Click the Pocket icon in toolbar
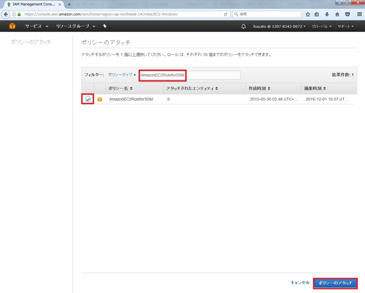The width and height of the screenshot is (365, 293). pyautogui.click(x=348, y=14)
